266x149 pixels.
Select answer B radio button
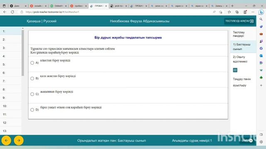click(32, 78)
